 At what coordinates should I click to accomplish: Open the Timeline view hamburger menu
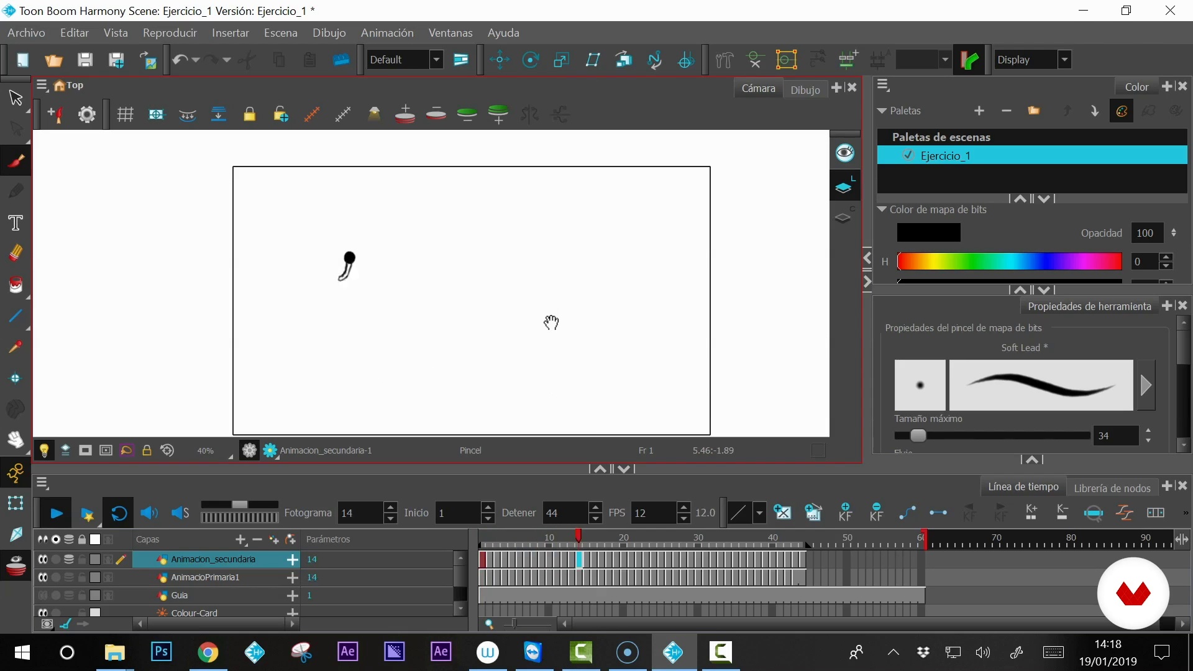(42, 483)
